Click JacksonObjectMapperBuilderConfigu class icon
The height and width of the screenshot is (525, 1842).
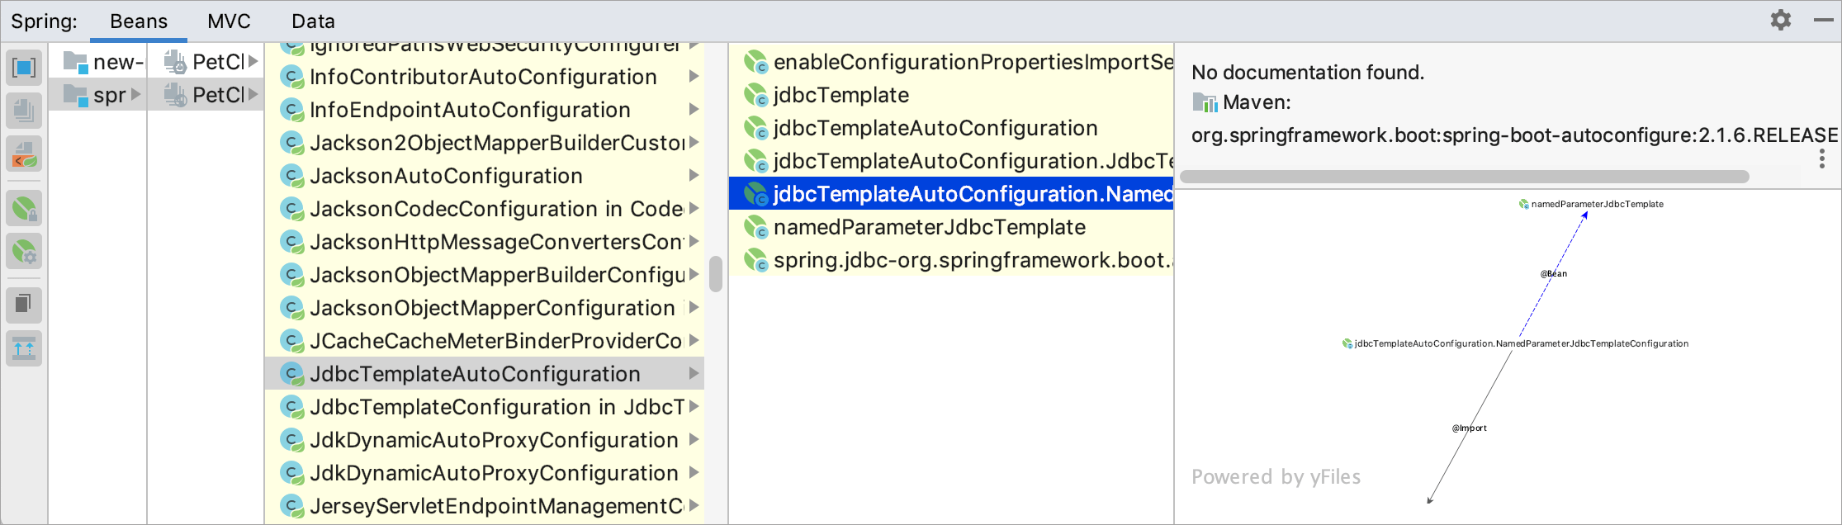(291, 275)
